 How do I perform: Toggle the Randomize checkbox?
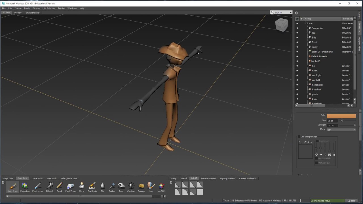click(x=317, y=141)
